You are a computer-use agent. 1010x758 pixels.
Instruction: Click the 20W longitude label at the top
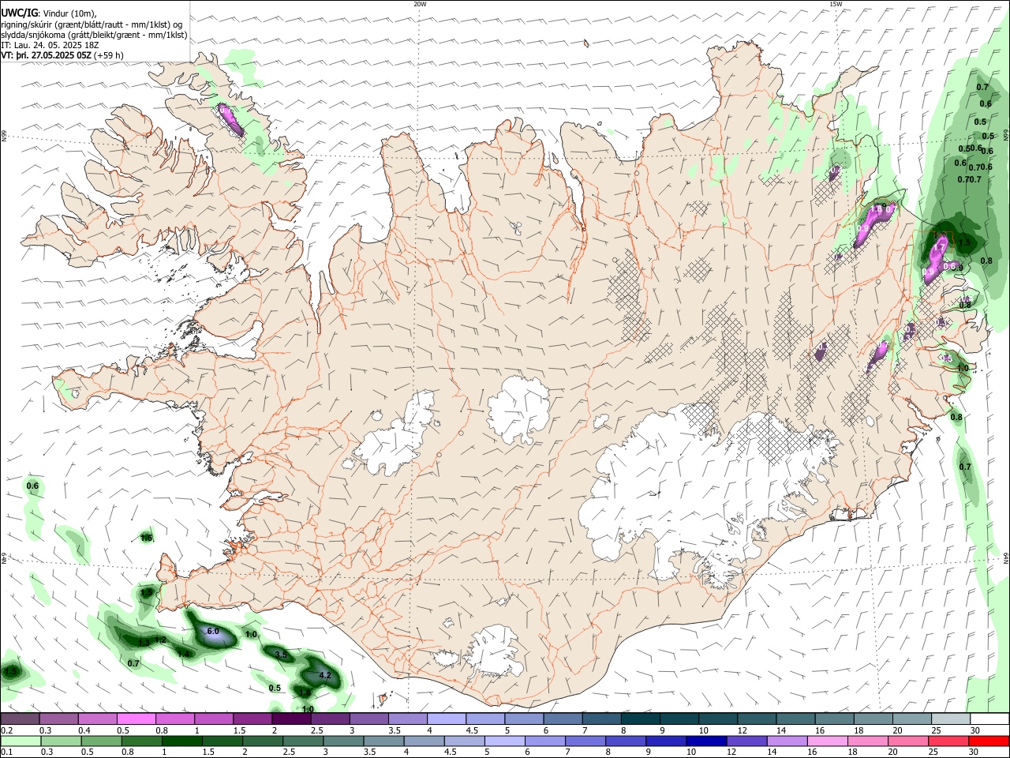click(x=420, y=3)
